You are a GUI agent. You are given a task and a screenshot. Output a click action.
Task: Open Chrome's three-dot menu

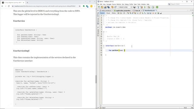pos(95,6)
